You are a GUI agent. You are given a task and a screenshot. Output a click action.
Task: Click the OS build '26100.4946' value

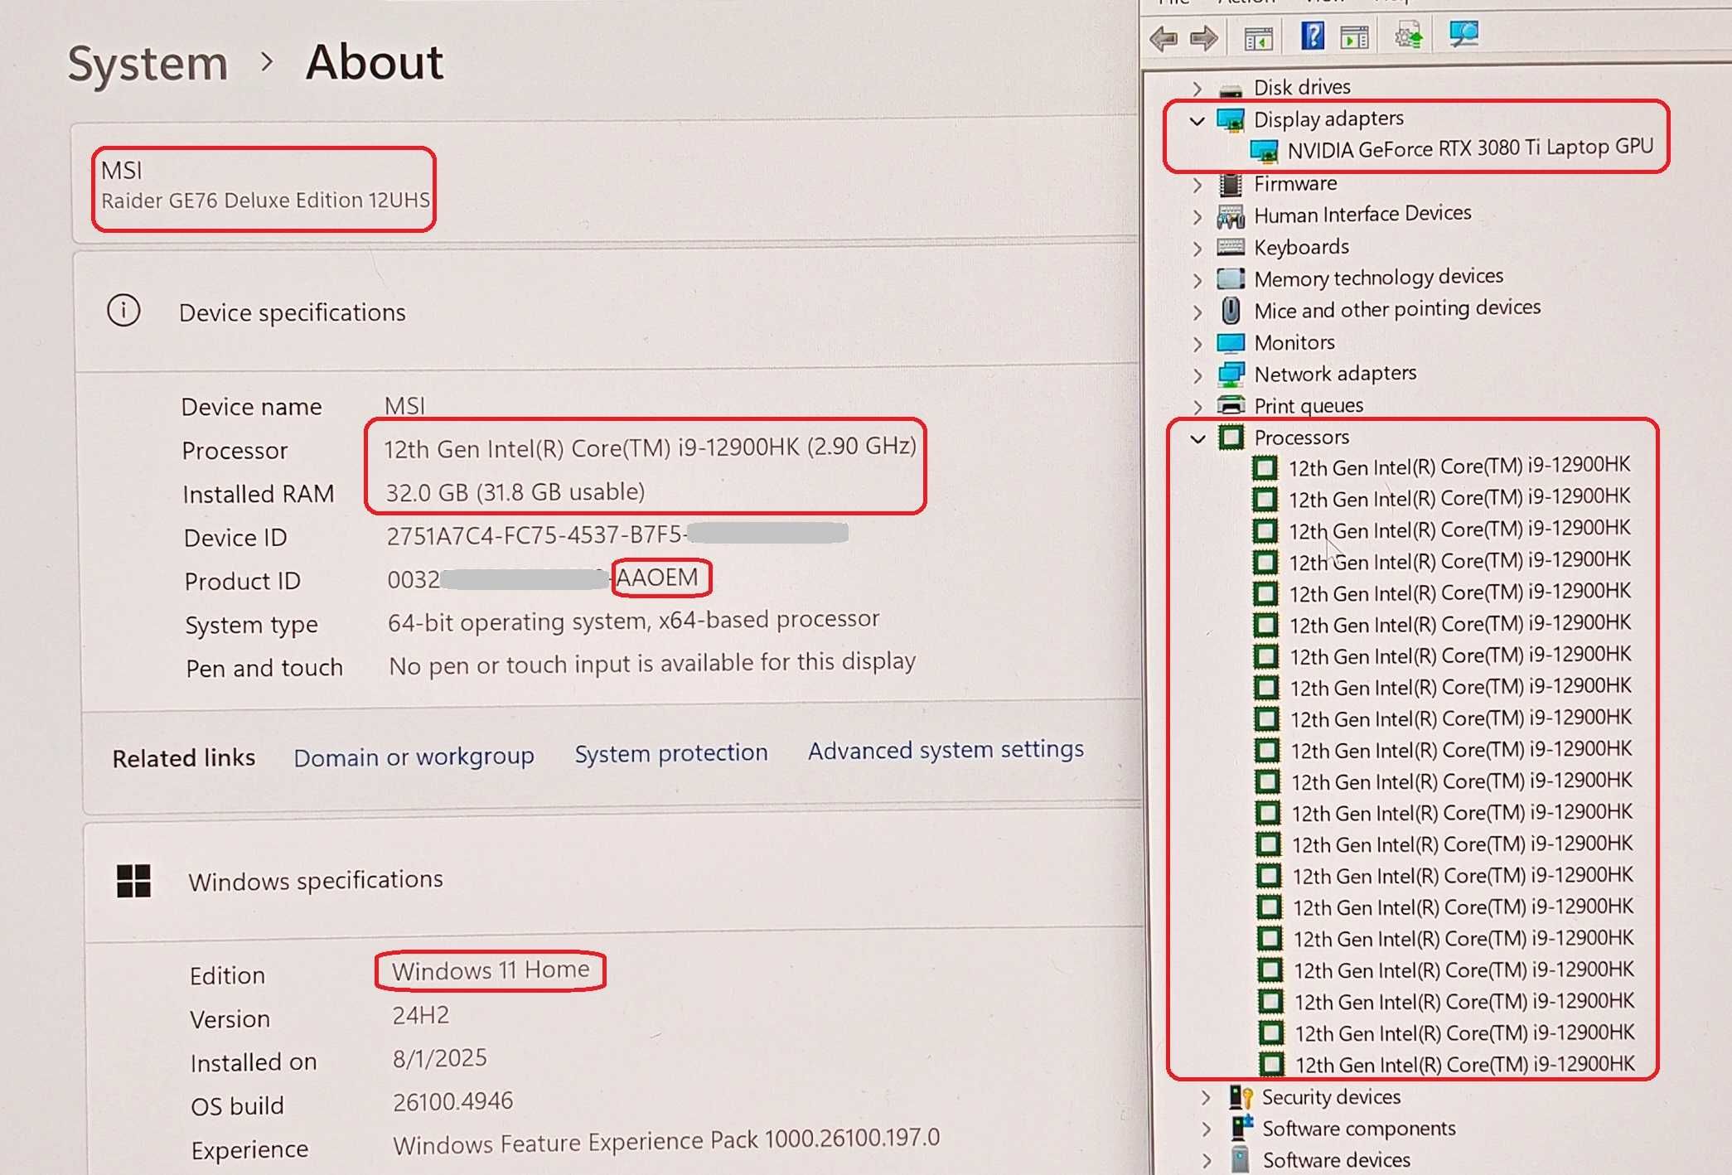pos(453,1101)
